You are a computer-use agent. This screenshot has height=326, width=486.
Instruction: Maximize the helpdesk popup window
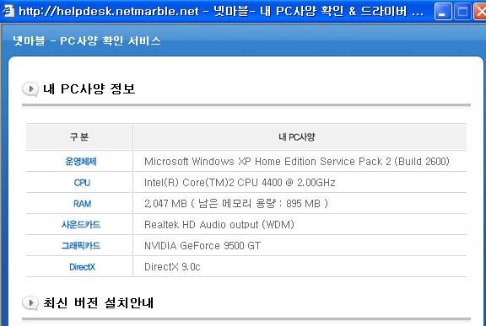coord(462,12)
